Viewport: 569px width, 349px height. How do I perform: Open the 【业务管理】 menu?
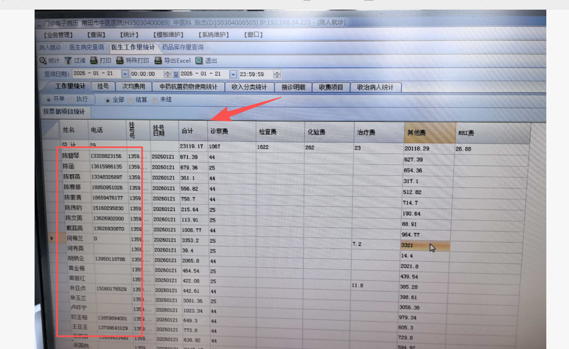(58, 35)
